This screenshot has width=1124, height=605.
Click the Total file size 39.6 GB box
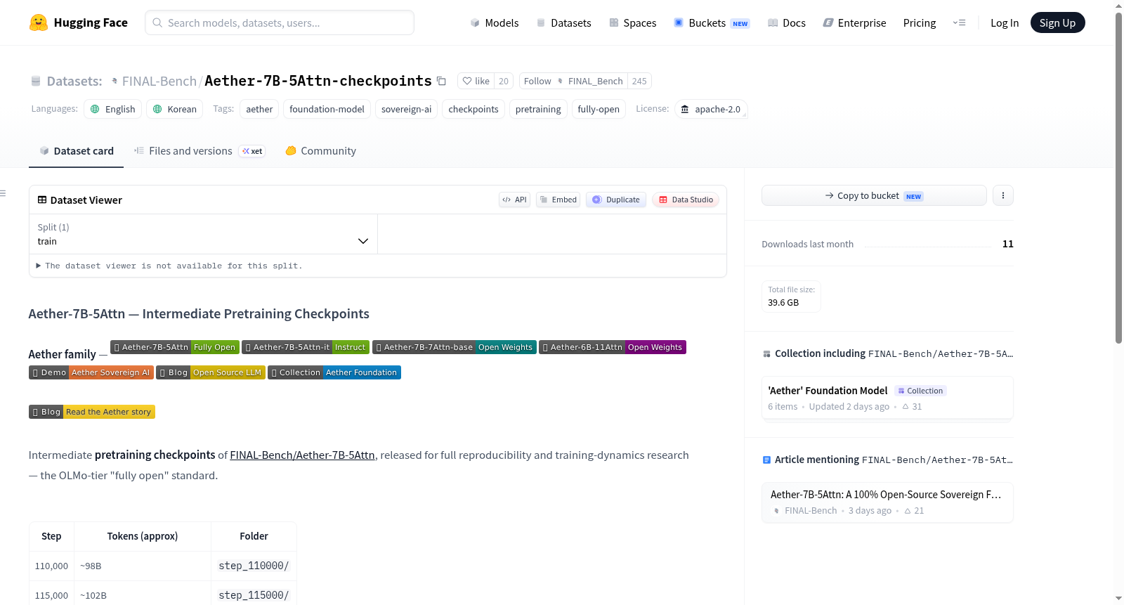coord(791,296)
